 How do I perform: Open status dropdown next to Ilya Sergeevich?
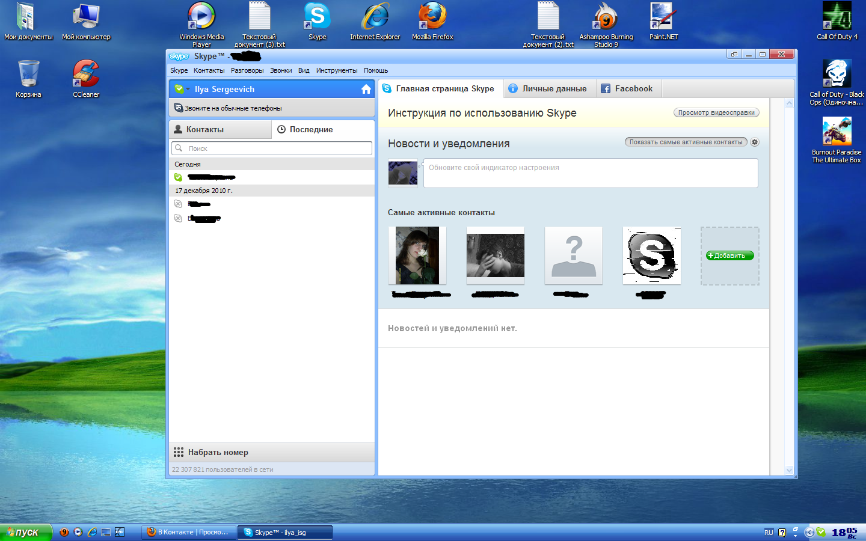pos(188,89)
